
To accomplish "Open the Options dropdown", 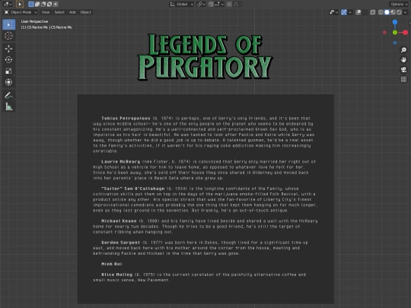I will pyautogui.click(x=399, y=5).
